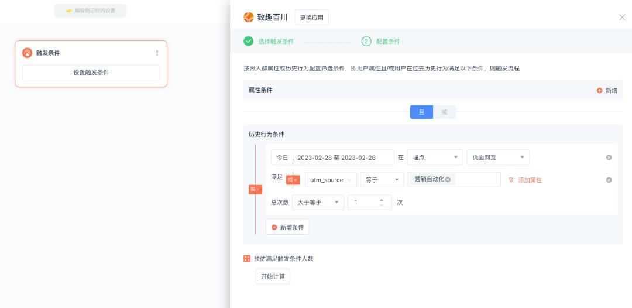632x308 pixels.
Task: Open the date range picker showing 今日
Action: click(x=332, y=158)
